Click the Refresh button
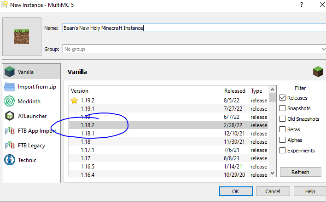The width and height of the screenshot is (326, 202). pyautogui.click(x=300, y=172)
